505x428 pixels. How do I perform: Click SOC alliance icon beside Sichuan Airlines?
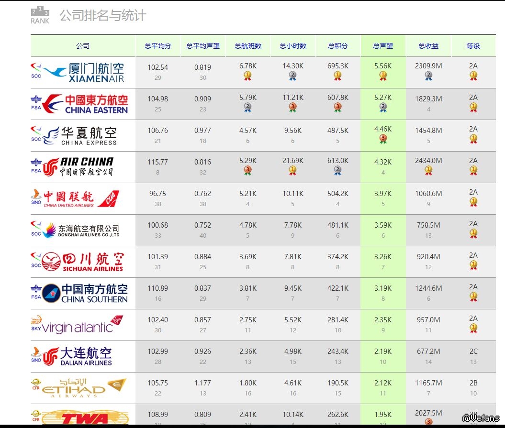click(36, 260)
